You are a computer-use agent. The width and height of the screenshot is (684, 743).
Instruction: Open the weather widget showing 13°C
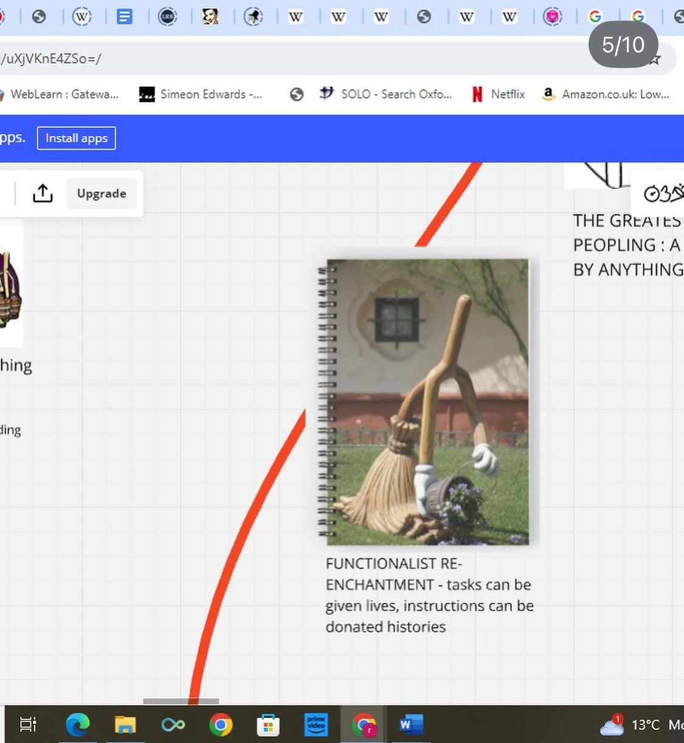[635, 724]
